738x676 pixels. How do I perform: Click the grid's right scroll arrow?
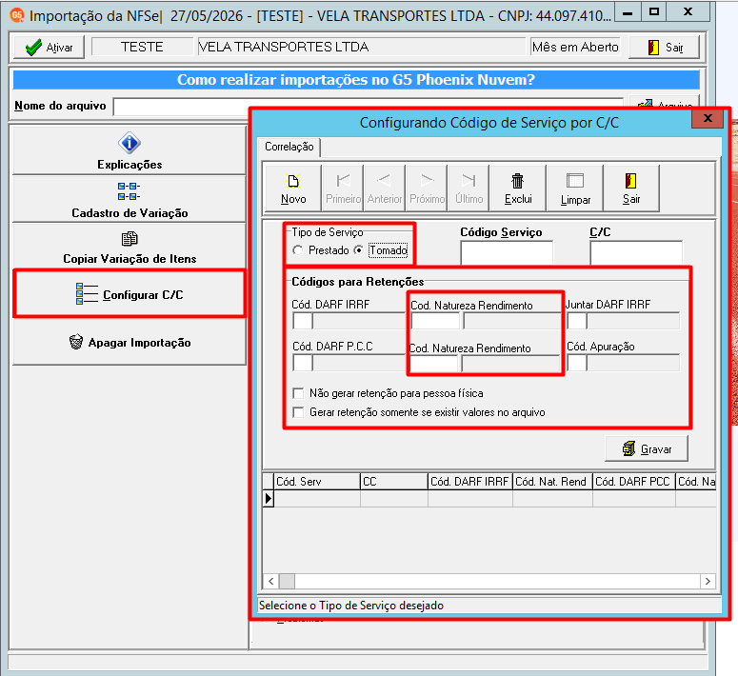coord(708,582)
